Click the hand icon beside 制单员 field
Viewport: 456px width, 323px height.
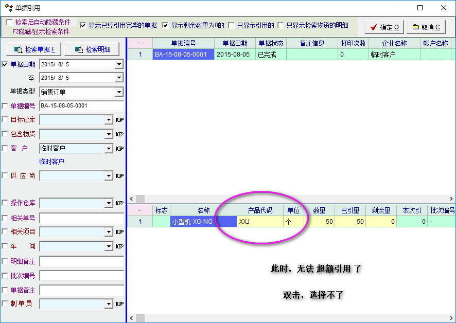[119, 304]
